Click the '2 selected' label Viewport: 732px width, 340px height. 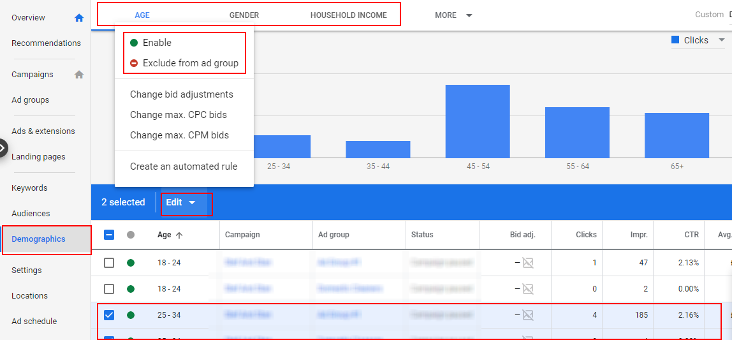tap(123, 203)
